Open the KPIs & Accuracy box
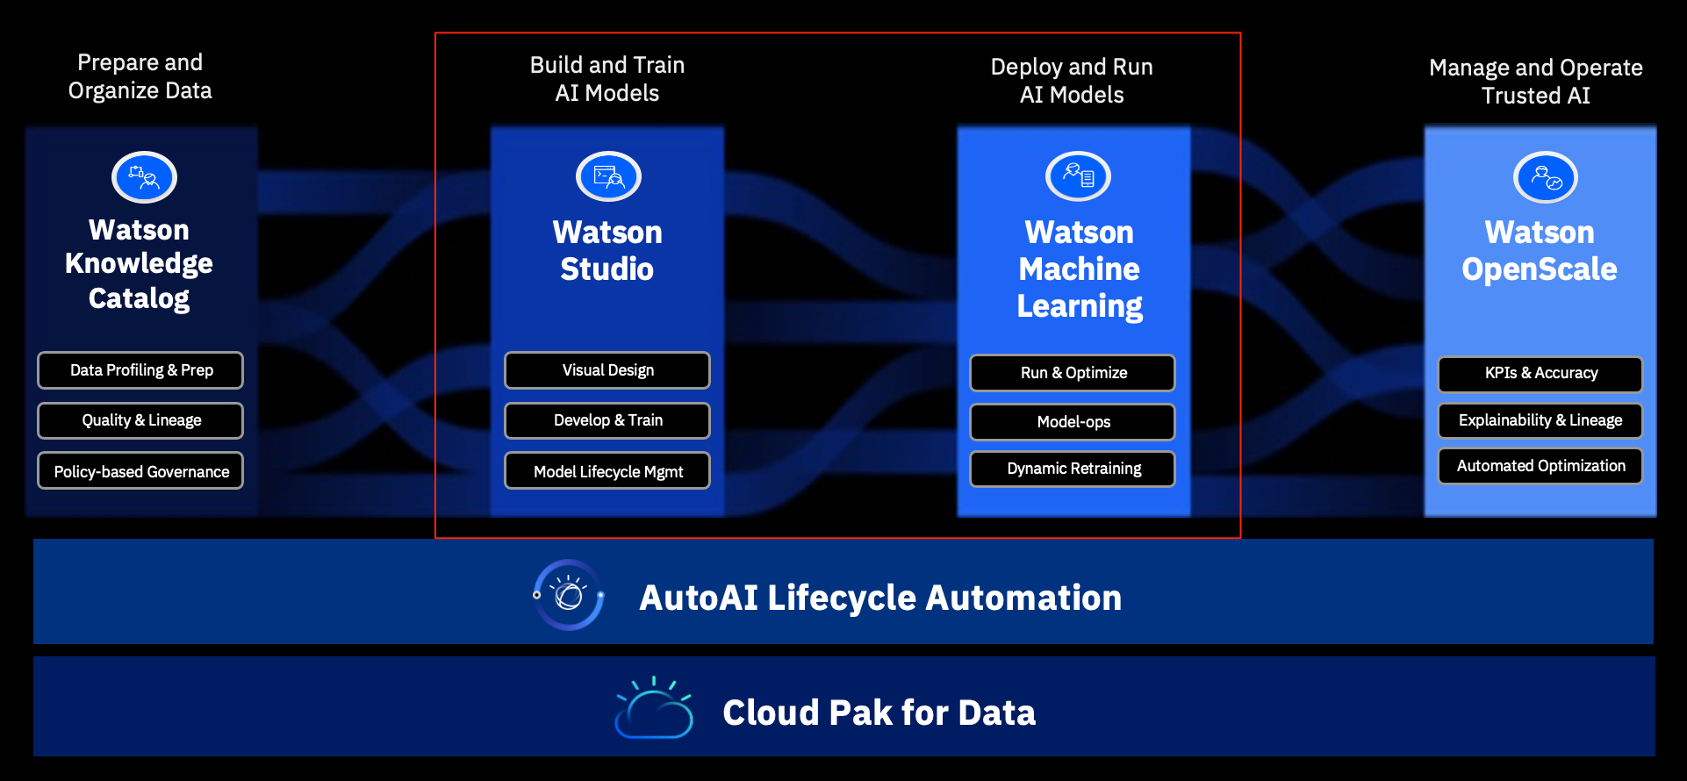Image resolution: width=1687 pixels, height=781 pixels. click(x=1540, y=374)
